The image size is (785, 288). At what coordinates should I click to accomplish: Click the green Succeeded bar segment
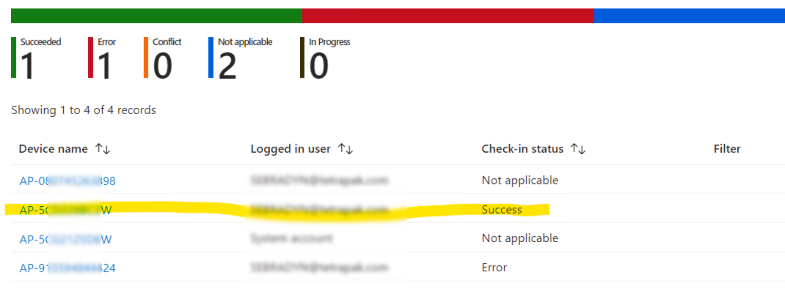pos(156,16)
